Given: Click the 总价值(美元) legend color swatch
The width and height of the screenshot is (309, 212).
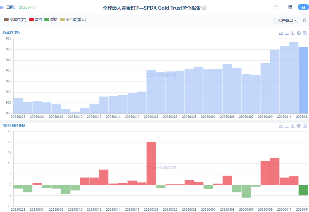Looking at the screenshot, I should [62, 20].
